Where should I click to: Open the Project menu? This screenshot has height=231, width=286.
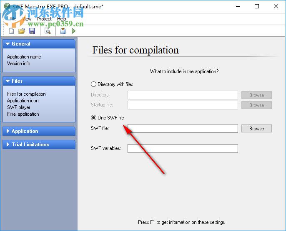coord(44,19)
